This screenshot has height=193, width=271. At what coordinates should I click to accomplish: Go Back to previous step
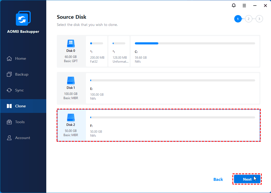coord(218,179)
